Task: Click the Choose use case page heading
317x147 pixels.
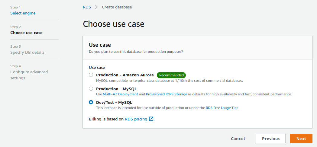Action: [x=114, y=24]
